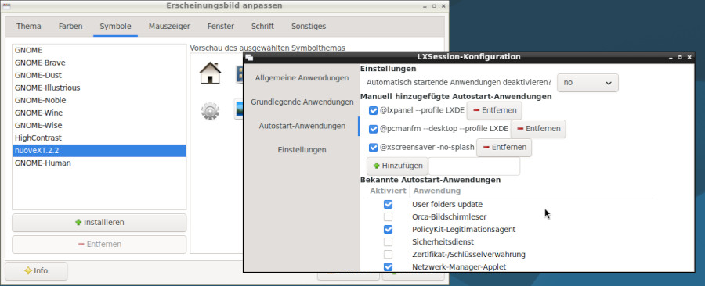Viewport: 705px width, 286px height.
Task: Enable Zertifikat-/Schlüsselverwahrung checkbox
Action: (388, 254)
